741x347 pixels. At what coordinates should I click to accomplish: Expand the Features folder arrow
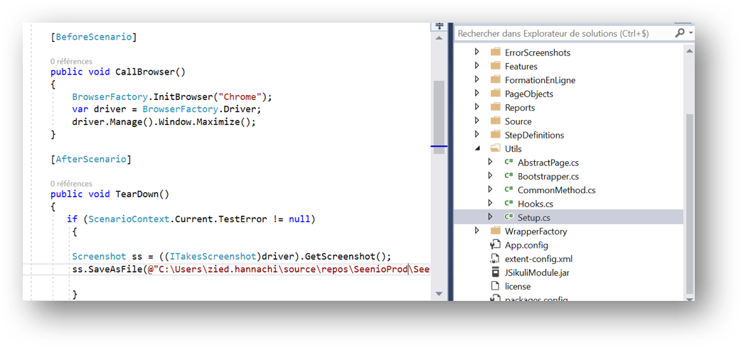[x=477, y=66]
